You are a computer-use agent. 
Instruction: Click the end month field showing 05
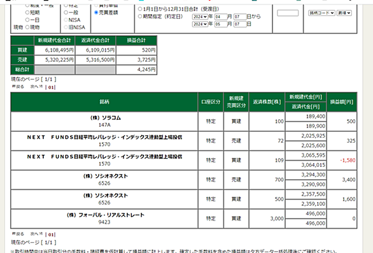[x=220, y=24]
